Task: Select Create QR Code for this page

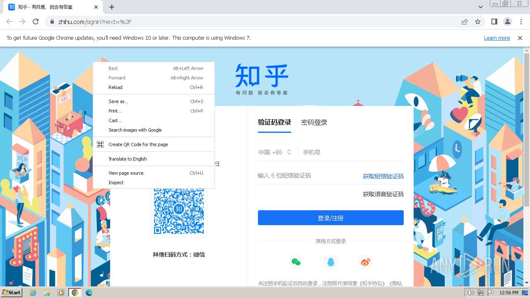Action: click(154, 144)
